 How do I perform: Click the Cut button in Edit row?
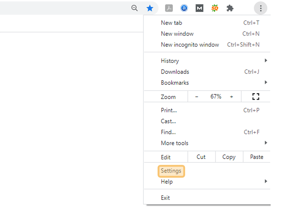[x=202, y=157]
